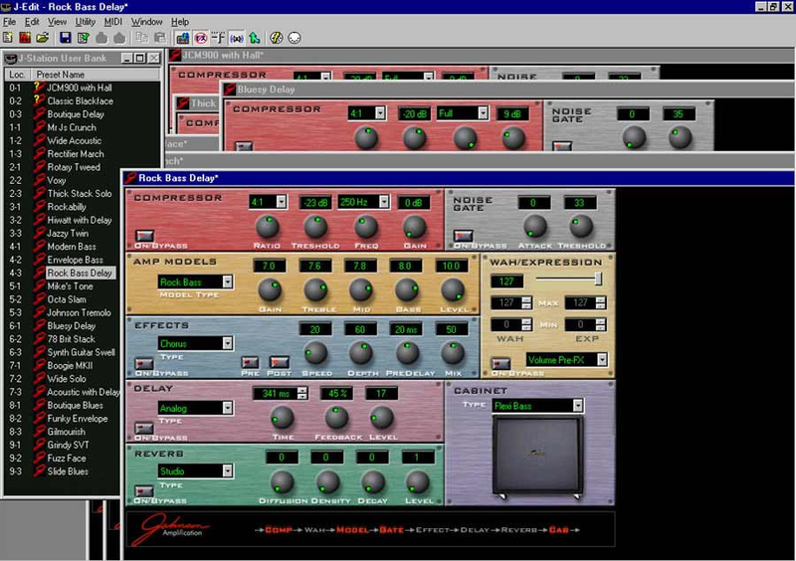Open the Utility menu
Screen dimensions: 796x561
[85, 22]
